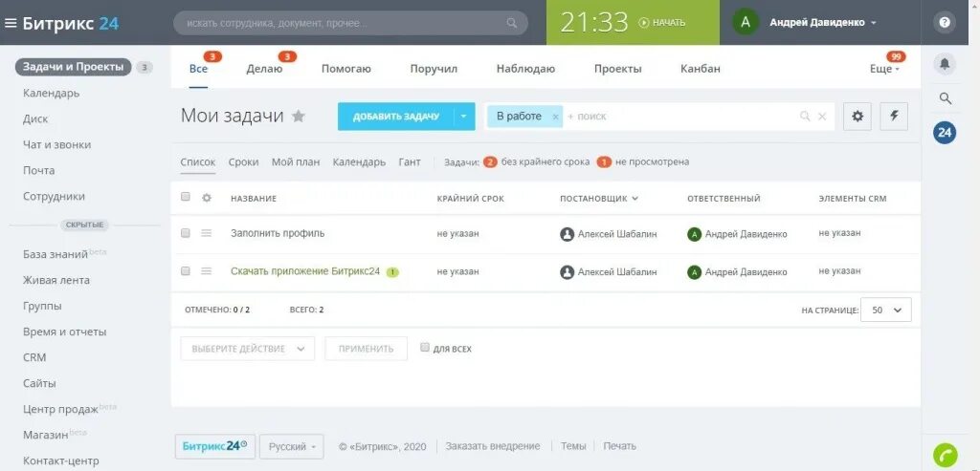Image resolution: width=980 pixels, height=471 pixels.
Task: Switch to the Все tab
Action: coord(198,69)
